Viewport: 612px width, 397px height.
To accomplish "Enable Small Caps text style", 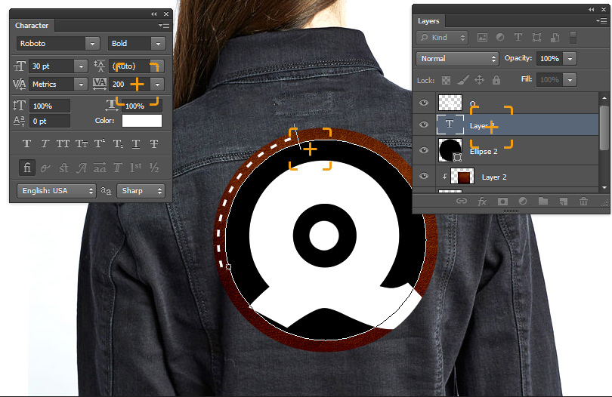I will [x=81, y=143].
